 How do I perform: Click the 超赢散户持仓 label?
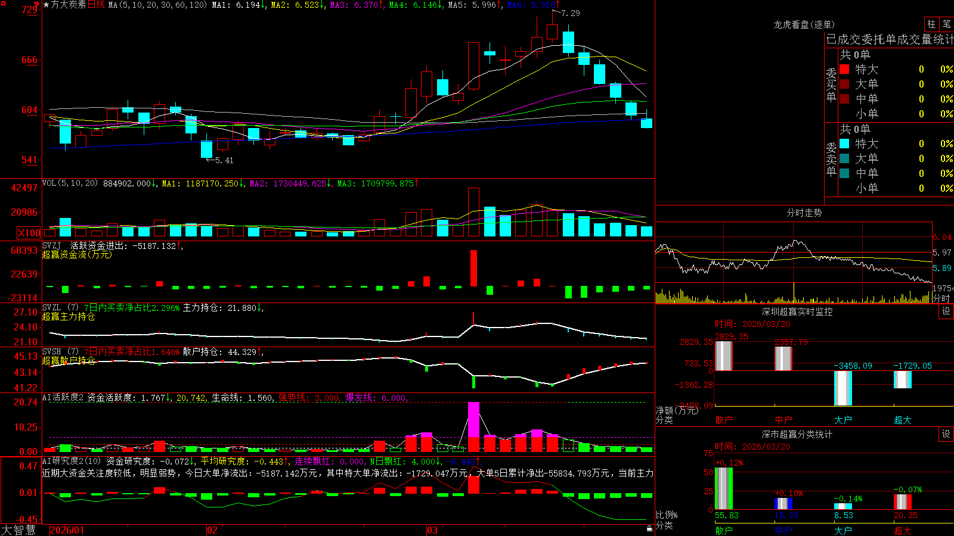pyautogui.click(x=69, y=361)
